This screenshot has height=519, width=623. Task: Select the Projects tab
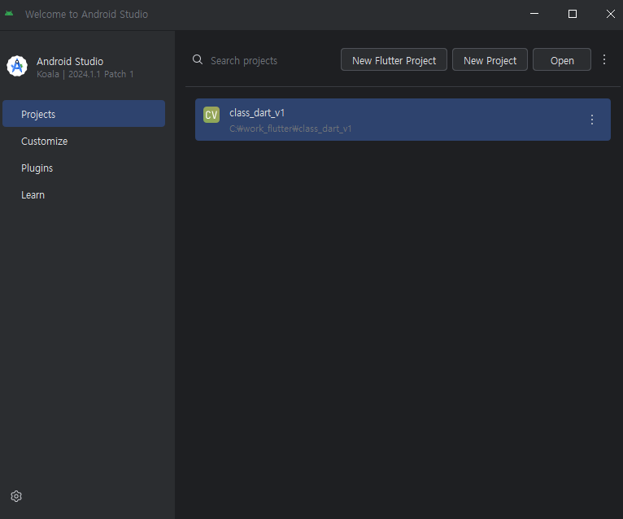(84, 114)
